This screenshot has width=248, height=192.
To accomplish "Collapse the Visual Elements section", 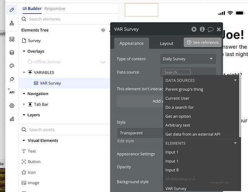I will point(24,141).
